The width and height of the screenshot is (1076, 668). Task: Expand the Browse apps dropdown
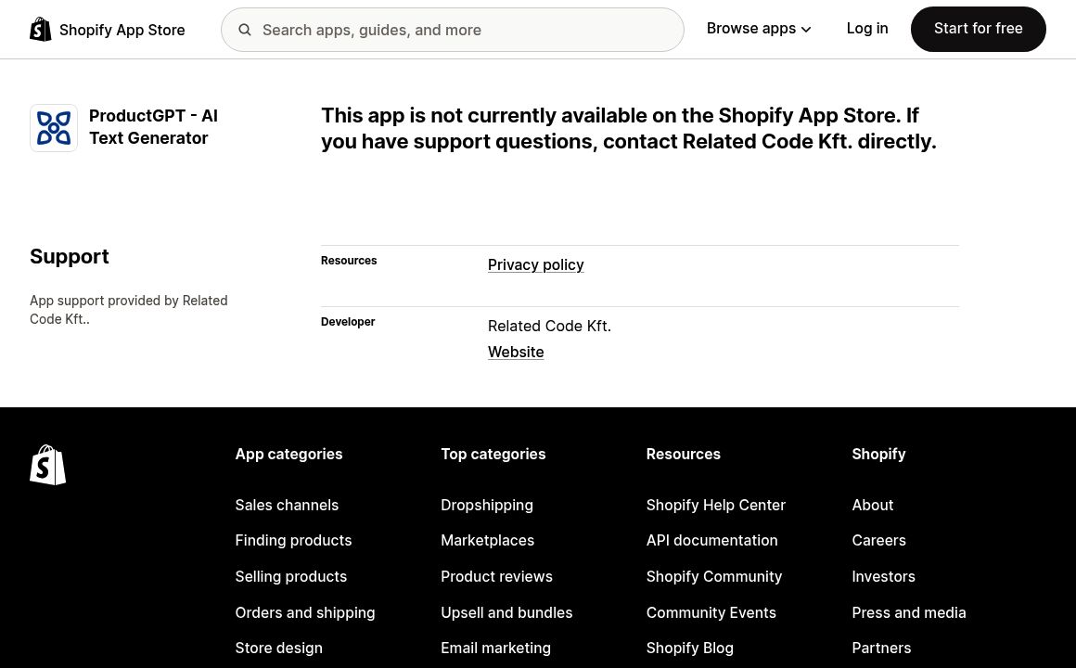click(x=759, y=29)
